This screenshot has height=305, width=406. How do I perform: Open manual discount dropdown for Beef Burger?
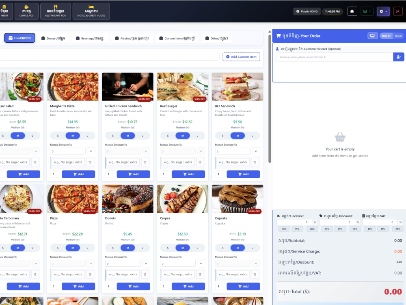201,151
